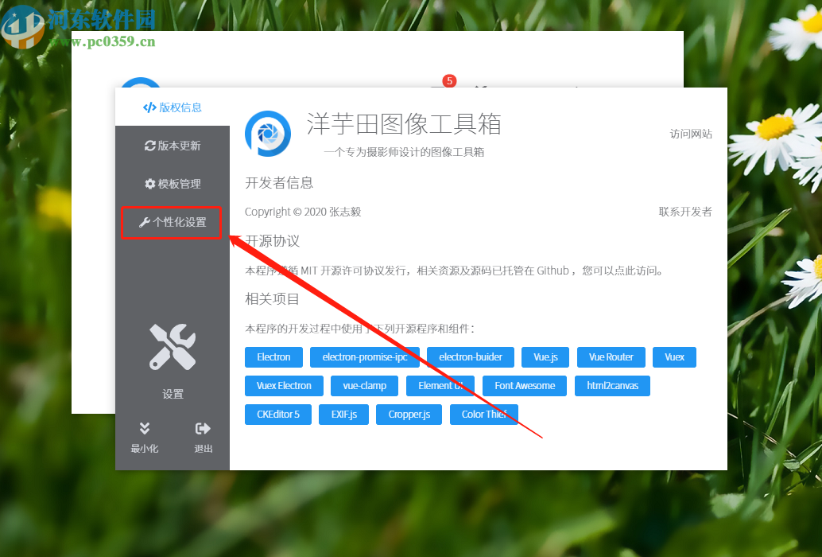Click the 洋芋田图像工具箱 app logo icon
Screen dimensions: 822x557
pyautogui.click(x=268, y=134)
